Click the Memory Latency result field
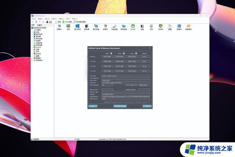Viewport: 235px width, 157px height. [144, 57]
